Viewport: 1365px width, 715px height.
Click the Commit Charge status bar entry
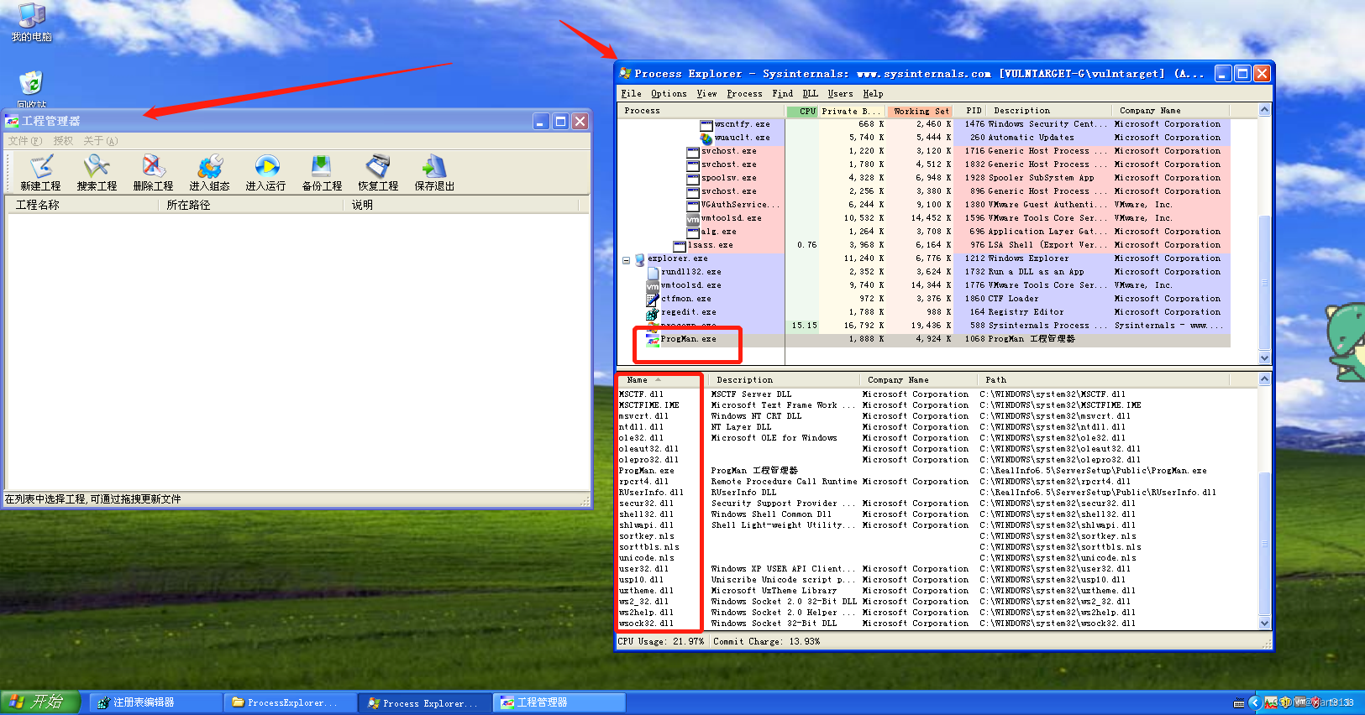[767, 641]
